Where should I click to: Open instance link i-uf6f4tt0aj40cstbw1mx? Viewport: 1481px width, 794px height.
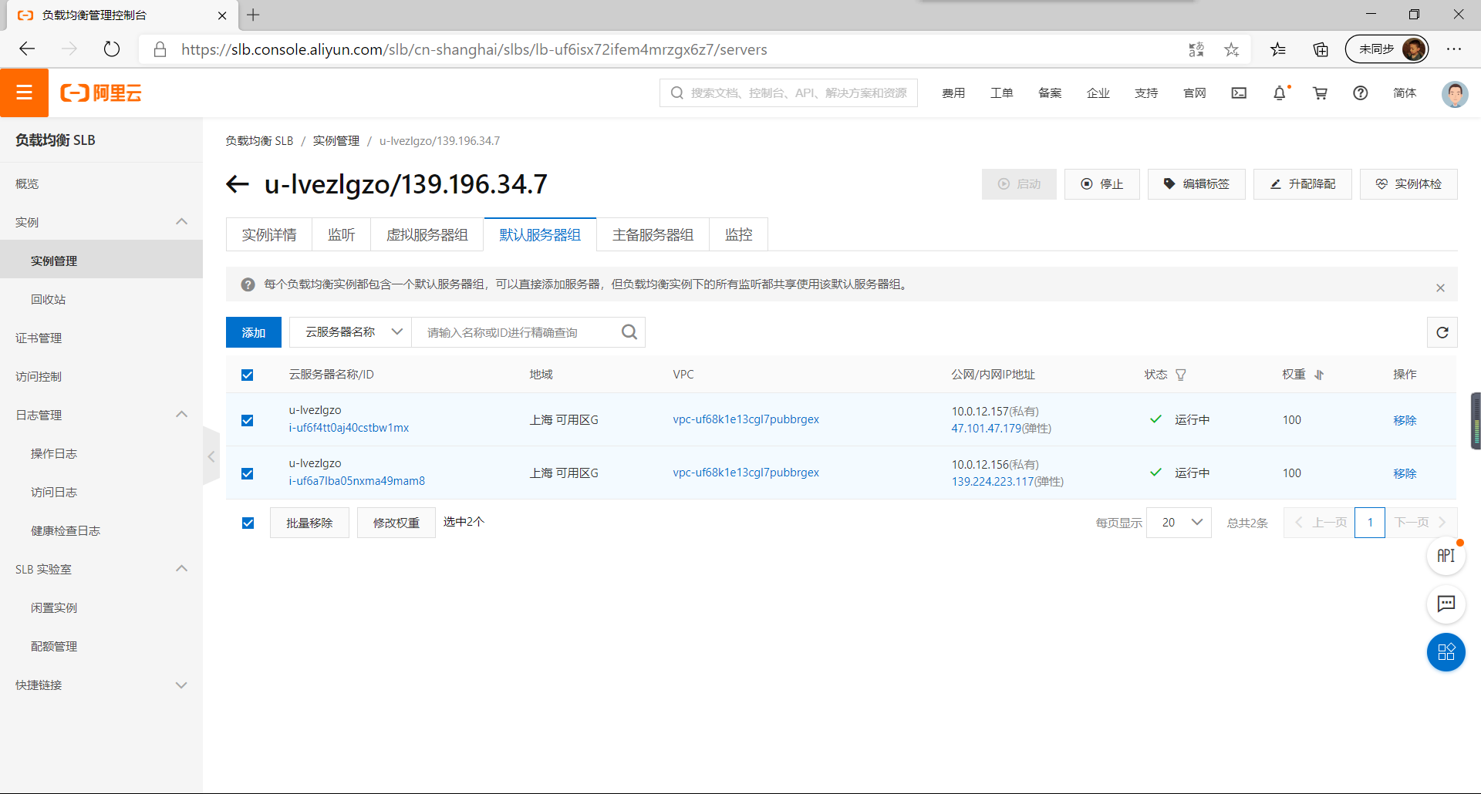[x=349, y=428]
